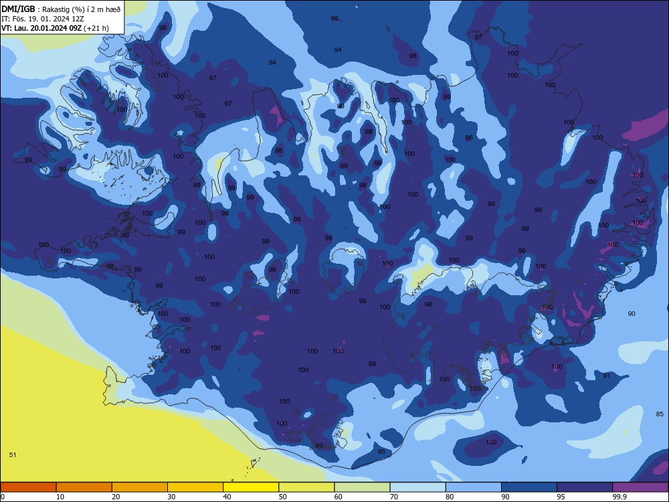Click the dark orange 0–10 legend swatch
Screen dimensions: 669x502
[x=28, y=487]
